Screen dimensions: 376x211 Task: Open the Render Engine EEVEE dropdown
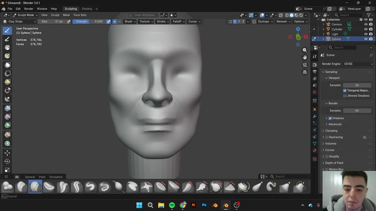coord(358,64)
